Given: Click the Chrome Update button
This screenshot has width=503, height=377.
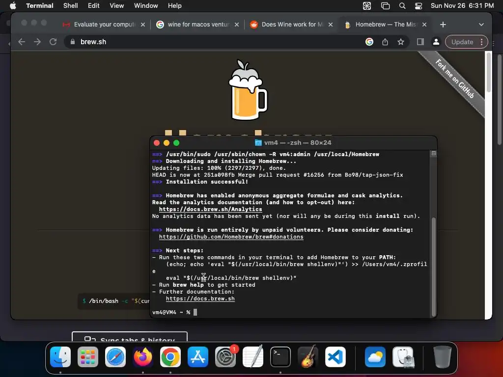Looking at the screenshot, I should pyautogui.click(x=462, y=42).
